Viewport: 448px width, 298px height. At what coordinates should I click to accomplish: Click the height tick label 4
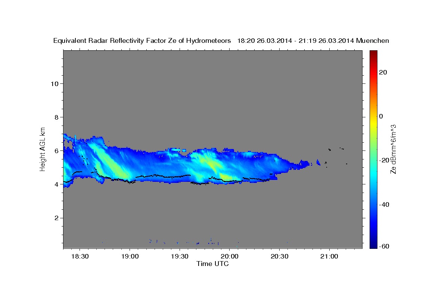pyautogui.click(x=56, y=184)
